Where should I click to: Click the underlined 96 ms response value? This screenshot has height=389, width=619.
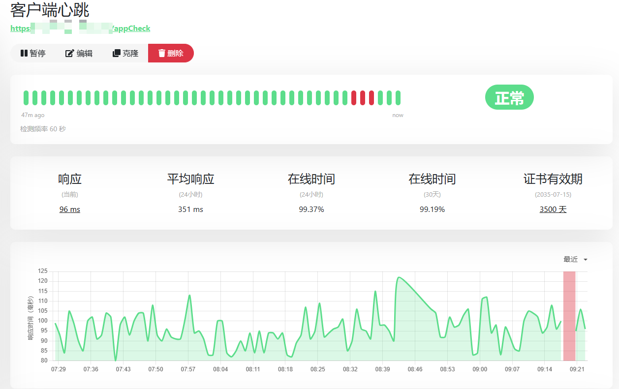pos(69,209)
